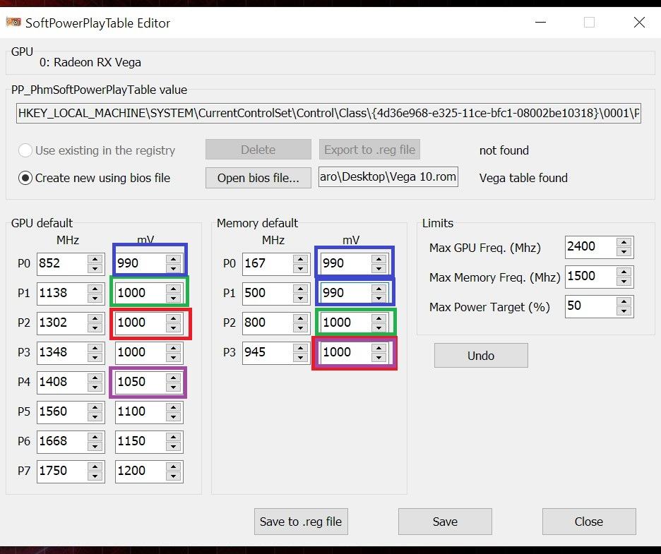Decrease Max GPU Freq. with down arrow
The width and height of the screenshot is (661, 554).
[624, 252]
